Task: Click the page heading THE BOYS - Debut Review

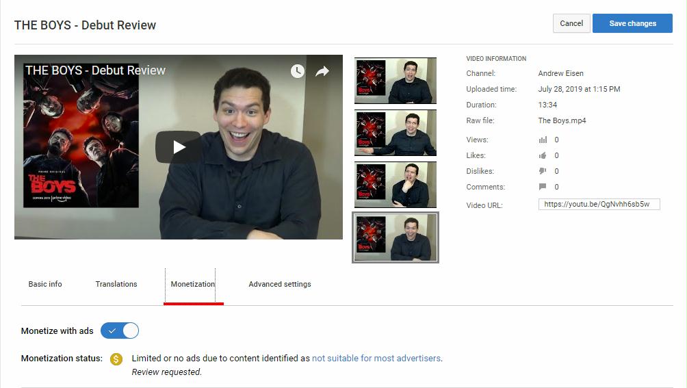Action: [85, 25]
